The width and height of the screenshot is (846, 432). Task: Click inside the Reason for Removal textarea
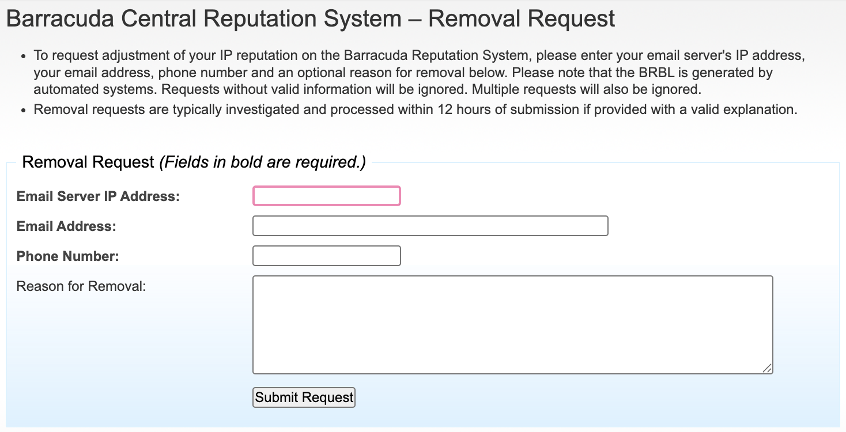point(512,325)
